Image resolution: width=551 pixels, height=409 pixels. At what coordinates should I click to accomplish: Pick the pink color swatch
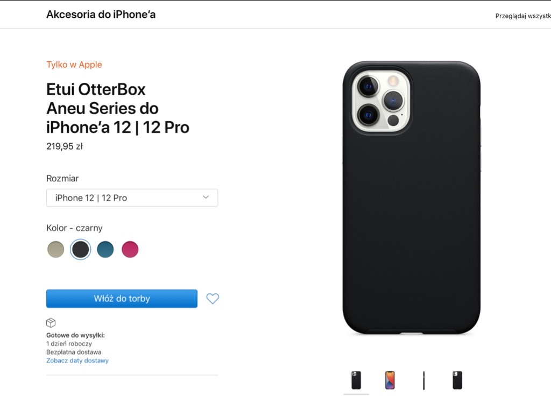pos(130,250)
